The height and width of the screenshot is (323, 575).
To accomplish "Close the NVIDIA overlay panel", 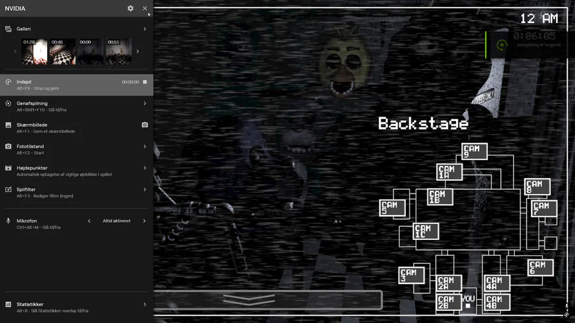I will pyautogui.click(x=145, y=8).
